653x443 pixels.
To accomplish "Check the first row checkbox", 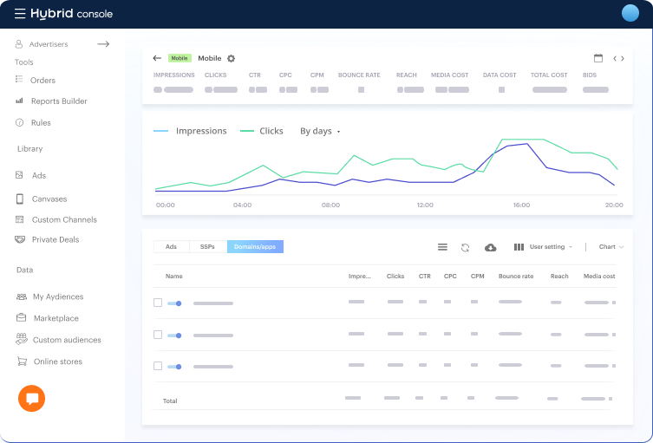I will tap(158, 303).
